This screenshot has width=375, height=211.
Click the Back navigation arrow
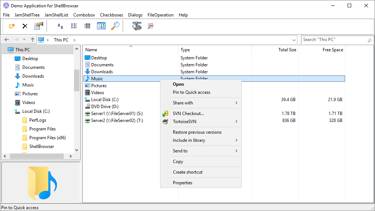7,40
